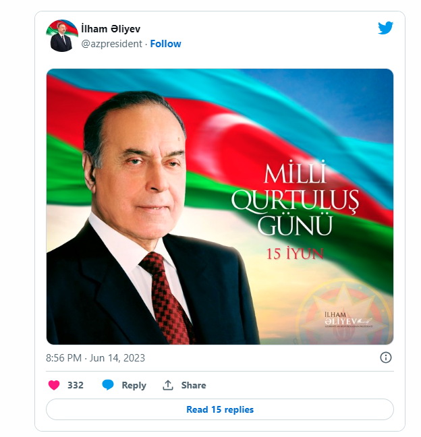This screenshot has width=421, height=437.
Task: Click the 332 likes count
Action: 76,385
